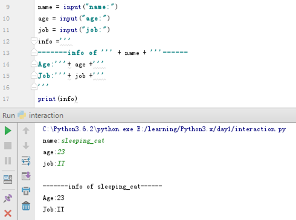Toggle fold marker on line 13
296x220 pixels.
pyautogui.click(x=34, y=52)
